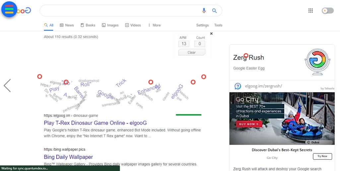Switch to the News tab
The height and width of the screenshot is (171, 340).
(67, 25)
